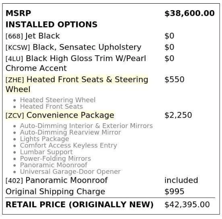The height and width of the screenshot is (219, 222).
Task: Click the $550 price value
Action: [x=174, y=79]
